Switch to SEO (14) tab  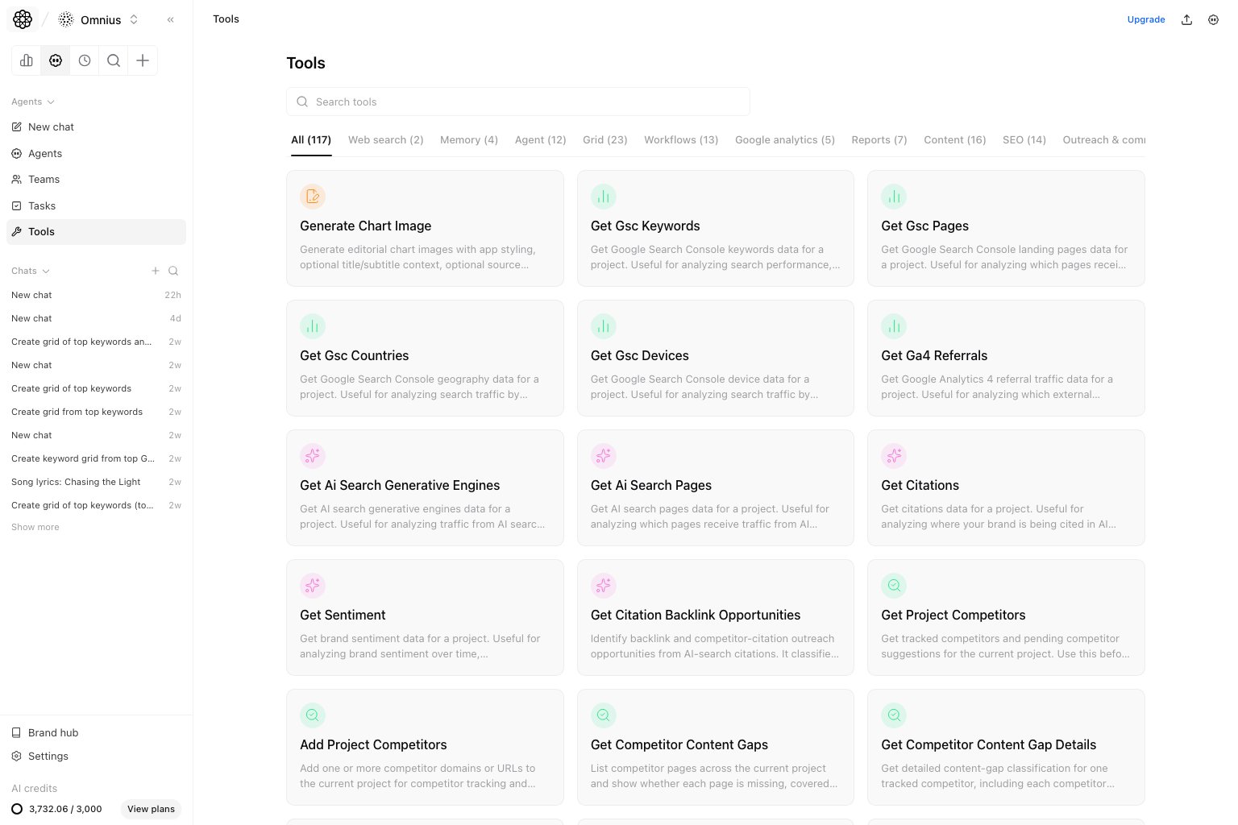point(1024,140)
